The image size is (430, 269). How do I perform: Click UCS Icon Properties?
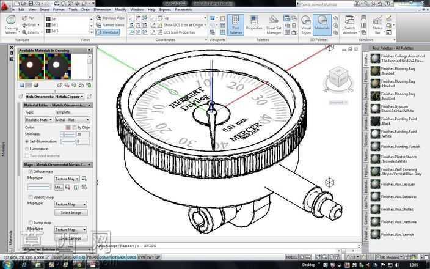pyautogui.click(x=177, y=32)
